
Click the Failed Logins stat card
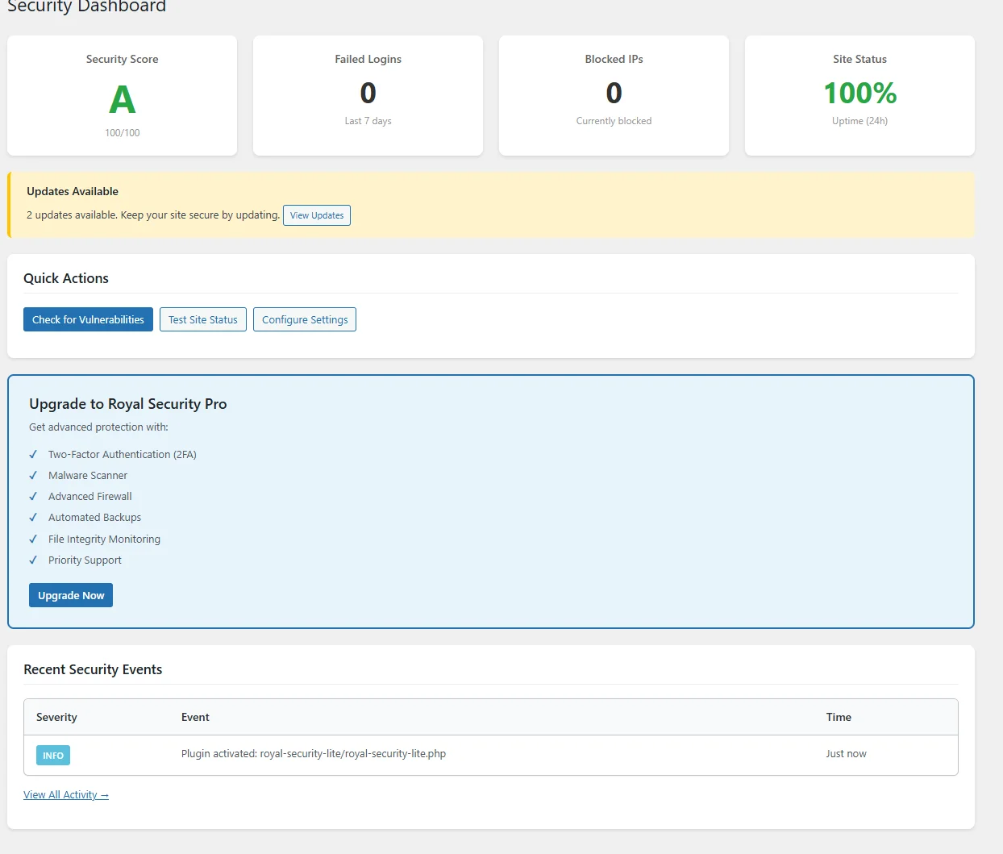point(368,95)
